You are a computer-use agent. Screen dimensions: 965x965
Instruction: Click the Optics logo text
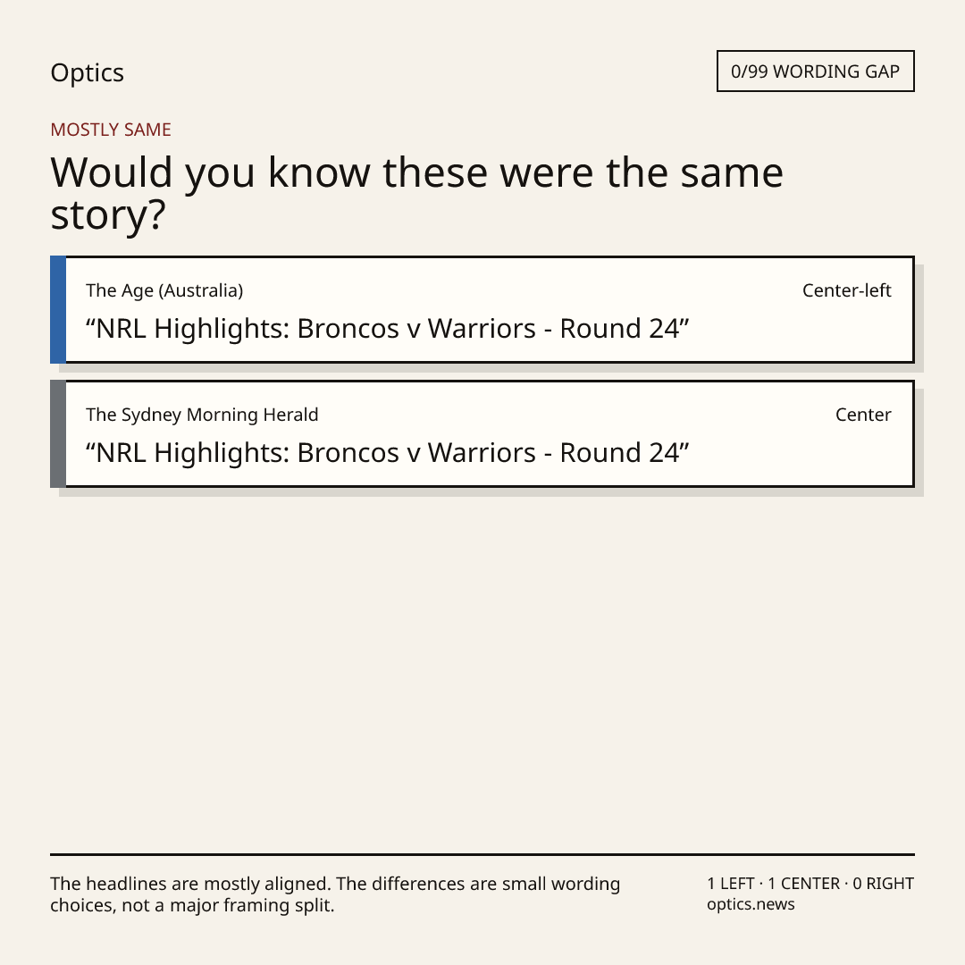click(88, 72)
